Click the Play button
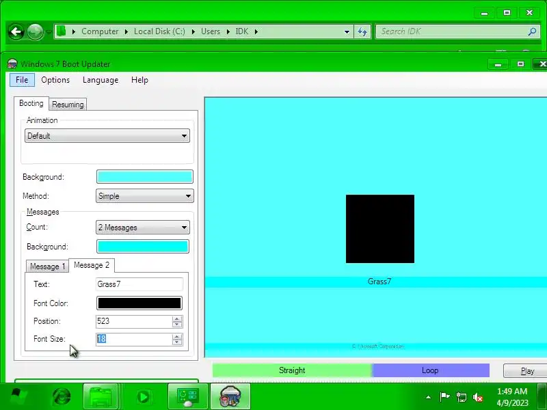 tap(526, 371)
